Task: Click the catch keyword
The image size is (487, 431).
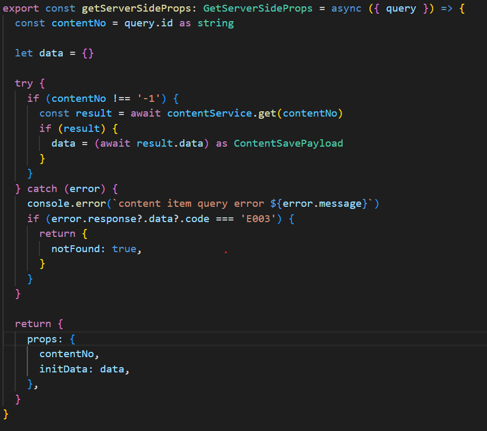Action: click(x=42, y=189)
